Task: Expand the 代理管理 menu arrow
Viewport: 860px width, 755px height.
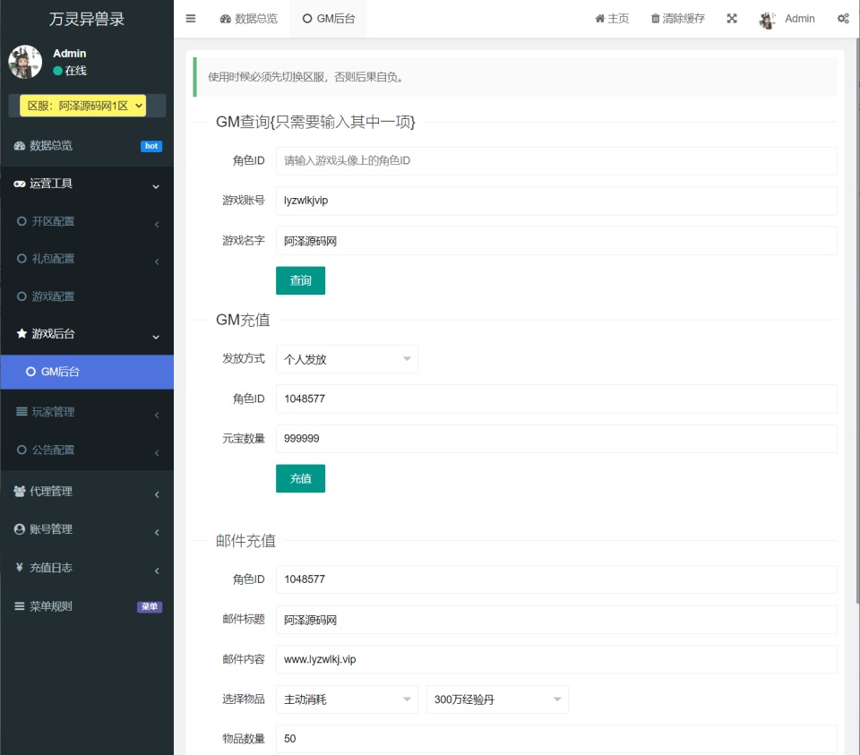Action: pos(157,494)
